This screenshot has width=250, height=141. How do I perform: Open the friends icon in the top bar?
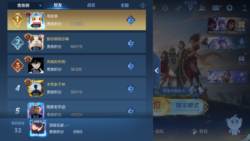coord(202,8)
